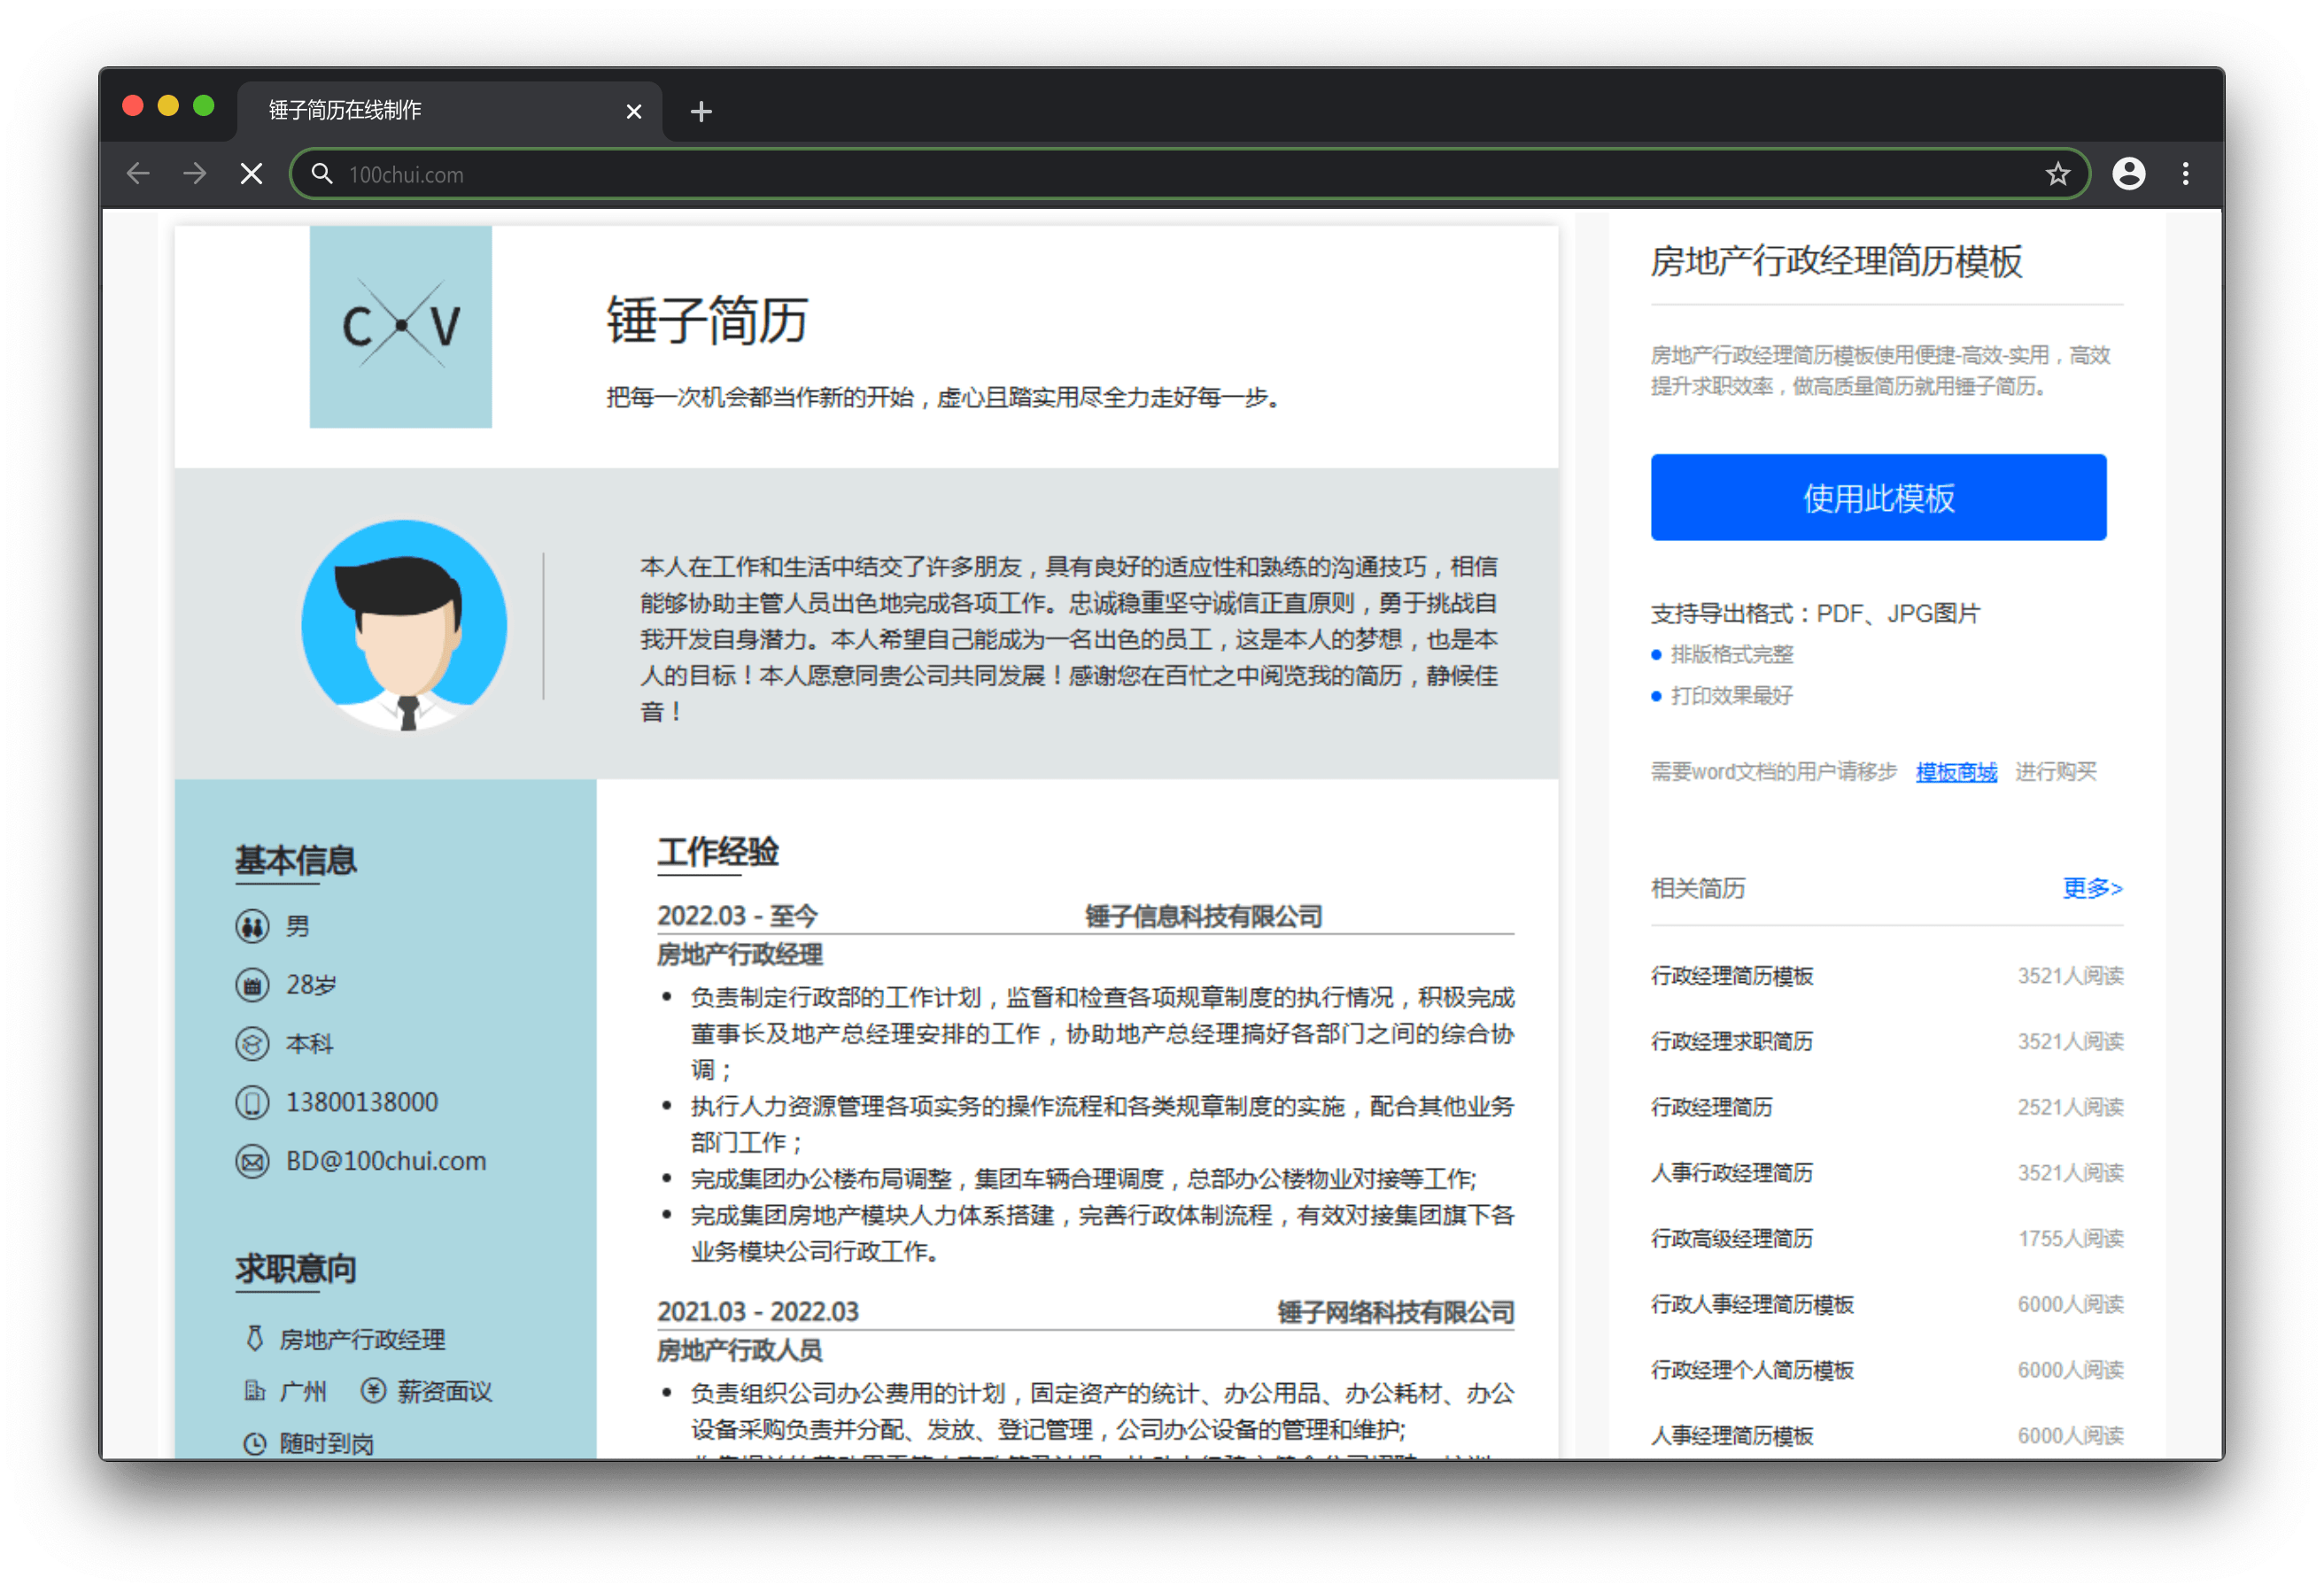Screen dimensions: 2324x1592
Task: Click the 工作经验 section heading
Action: [x=717, y=851]
